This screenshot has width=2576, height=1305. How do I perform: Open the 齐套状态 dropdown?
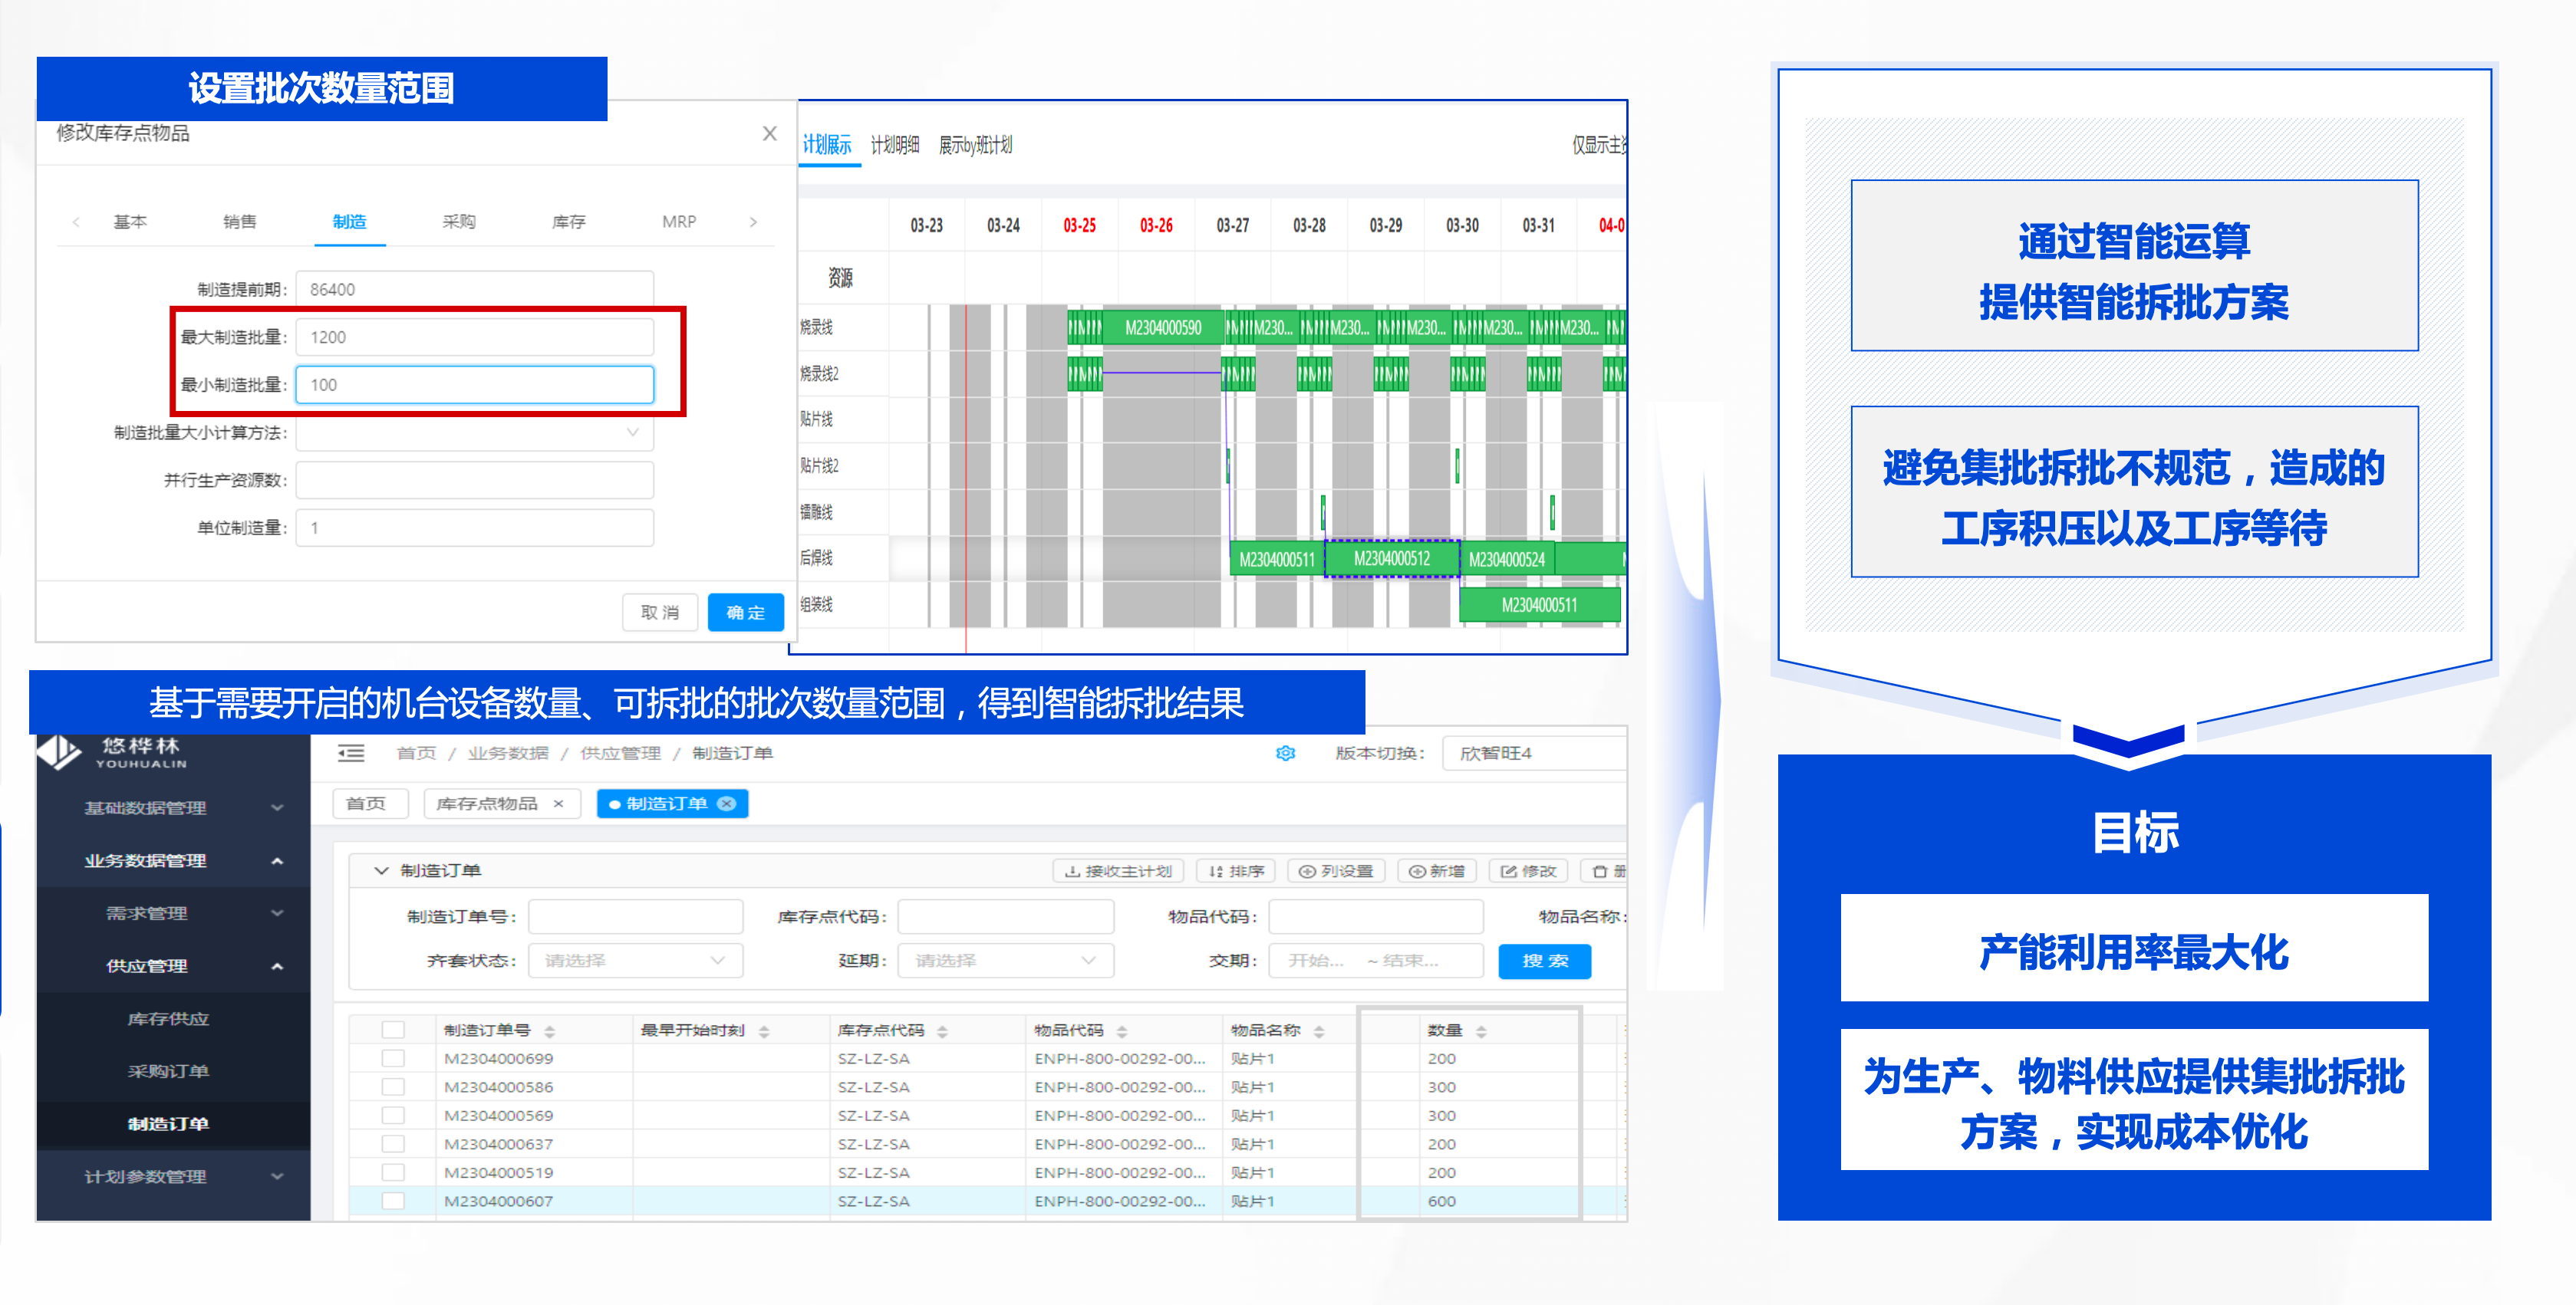coord(635,960)
